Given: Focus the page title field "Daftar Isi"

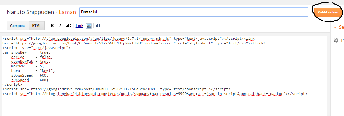Looking at the screenshot, I should (194, 12).
